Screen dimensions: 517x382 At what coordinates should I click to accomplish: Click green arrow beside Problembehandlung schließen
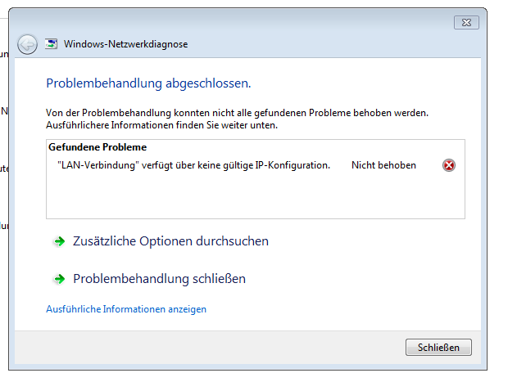[59, 279]
